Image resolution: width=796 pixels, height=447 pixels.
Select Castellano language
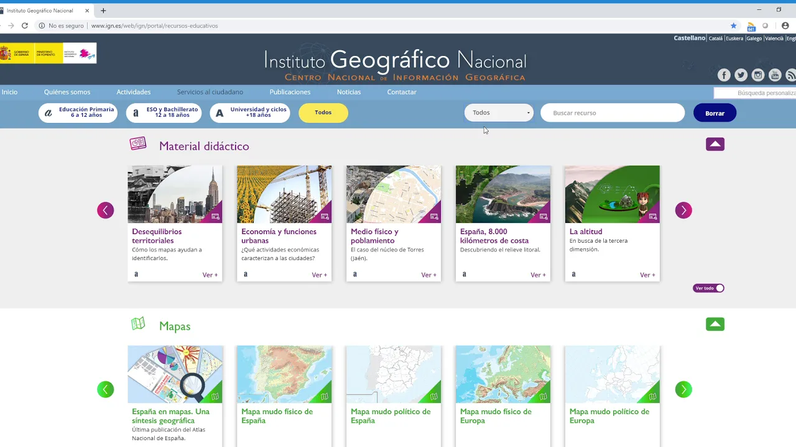(690, 38)
